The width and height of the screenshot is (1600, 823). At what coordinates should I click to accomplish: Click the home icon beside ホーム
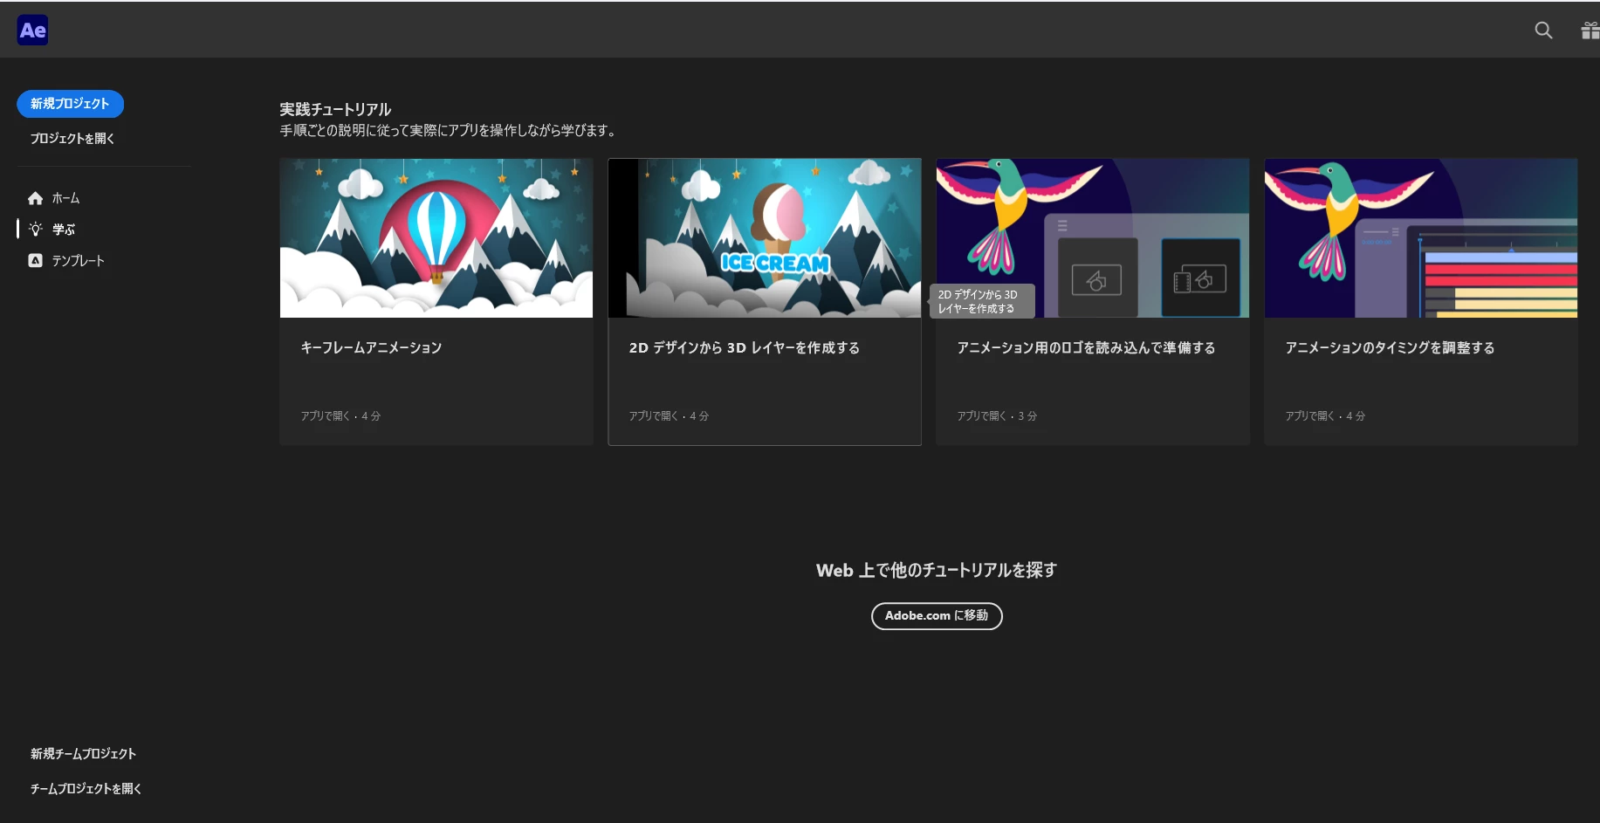tap(35, 198)
